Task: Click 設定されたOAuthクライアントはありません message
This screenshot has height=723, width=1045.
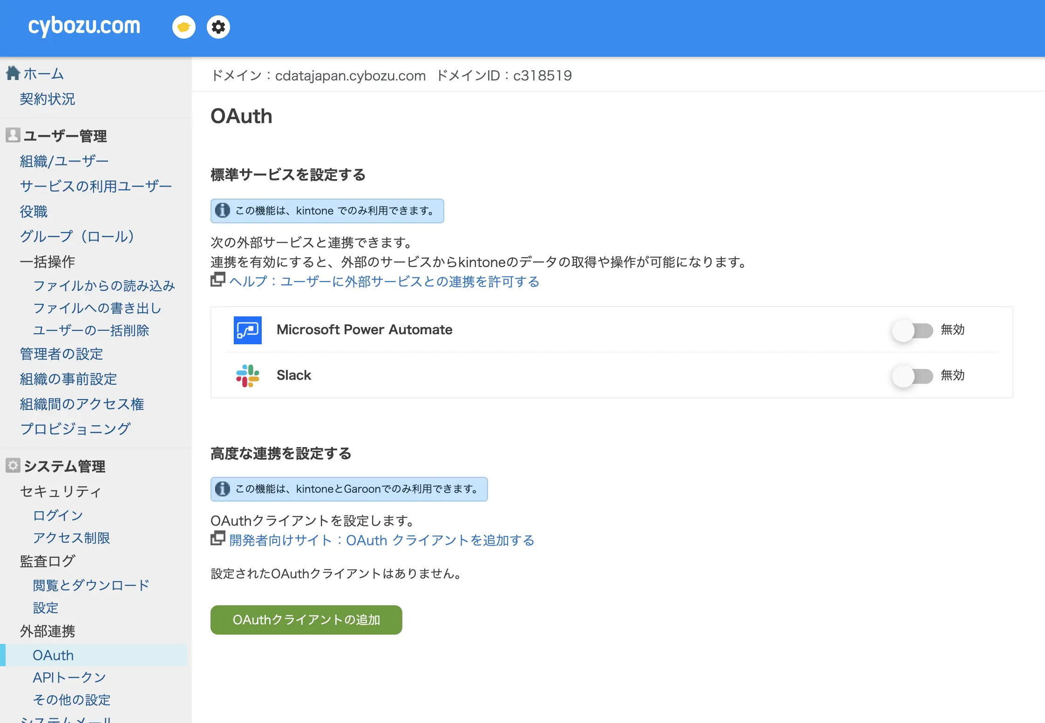Action: (x=336, y=573)
